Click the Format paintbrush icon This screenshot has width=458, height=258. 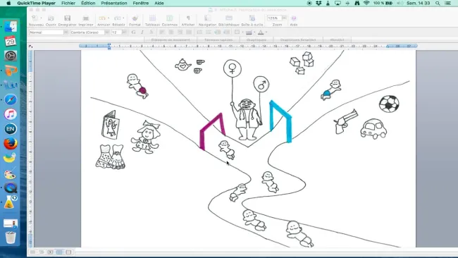135,18
